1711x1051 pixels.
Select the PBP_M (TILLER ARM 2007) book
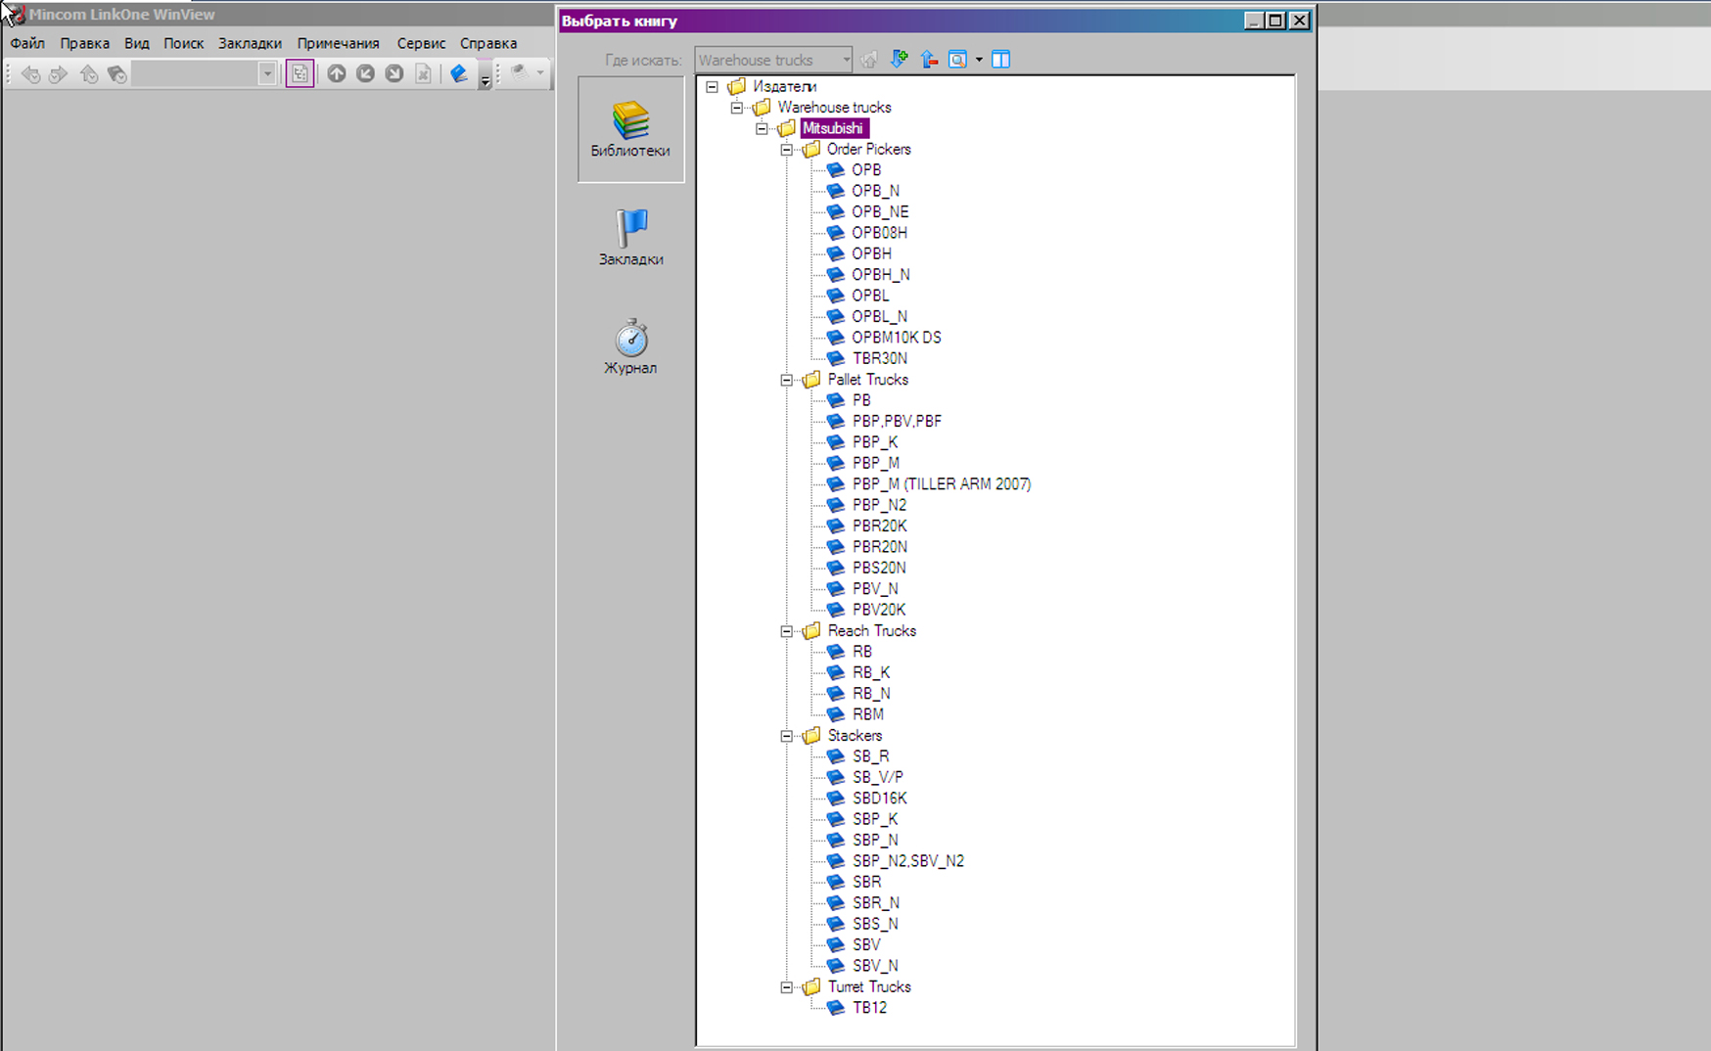click(x=940, y=483)
